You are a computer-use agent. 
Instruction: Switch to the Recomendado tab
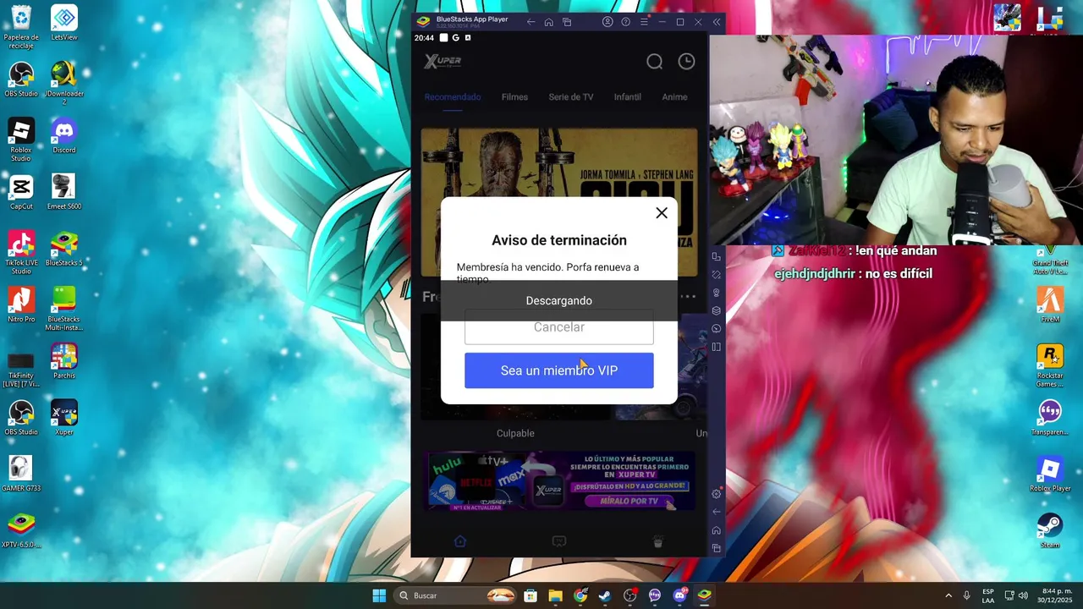pyautogui.click(x=453, y=97)
